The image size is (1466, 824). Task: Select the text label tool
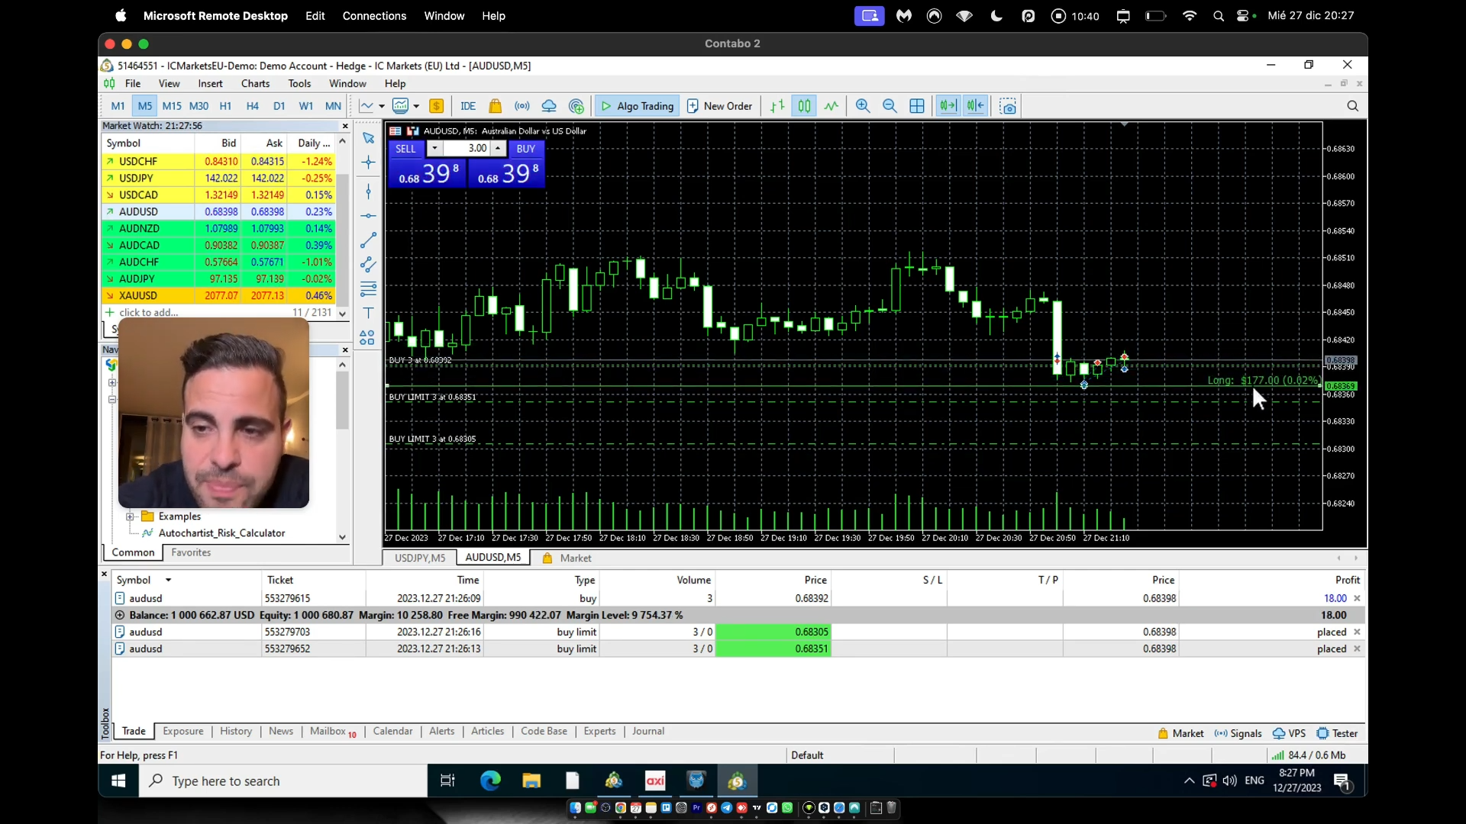(x=368, y=313)
